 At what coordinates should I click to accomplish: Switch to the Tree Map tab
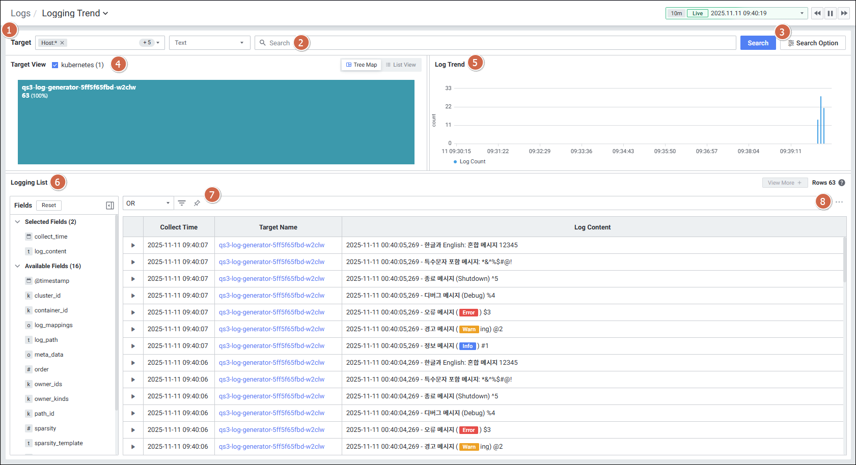pyautogui.click(x=362, y=65)
